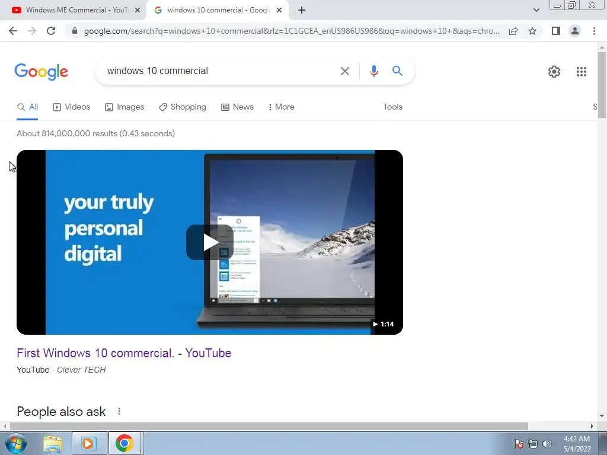Viewport: 607px width, 455px height.
Task: Open the volume speaker tray icon
Action: tap(547, 444)
